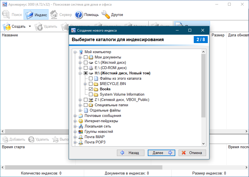249x177 pixels.
Task: Toggle the H:\ drive checkbox
Action: tap(86, 73)
